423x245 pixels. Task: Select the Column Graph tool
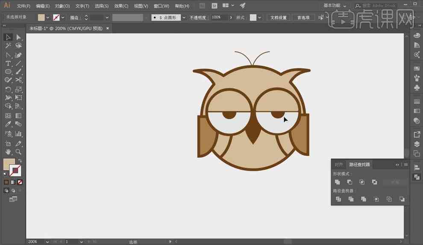(18, 133)
